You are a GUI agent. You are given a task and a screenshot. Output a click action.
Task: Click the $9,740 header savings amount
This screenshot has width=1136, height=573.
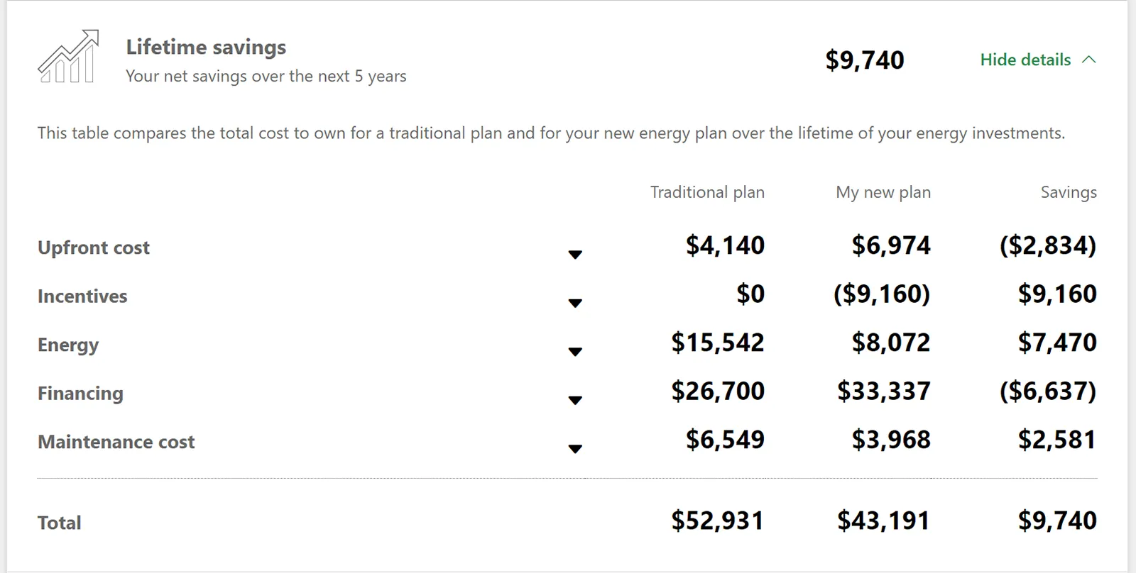pyautogui.click(x=864, y=60)
